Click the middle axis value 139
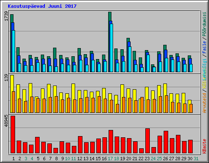Viewport: 209px width, 163px height. tap(6, 78)
